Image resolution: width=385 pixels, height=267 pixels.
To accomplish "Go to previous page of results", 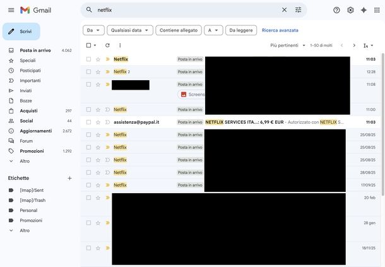I will [341, 45].
